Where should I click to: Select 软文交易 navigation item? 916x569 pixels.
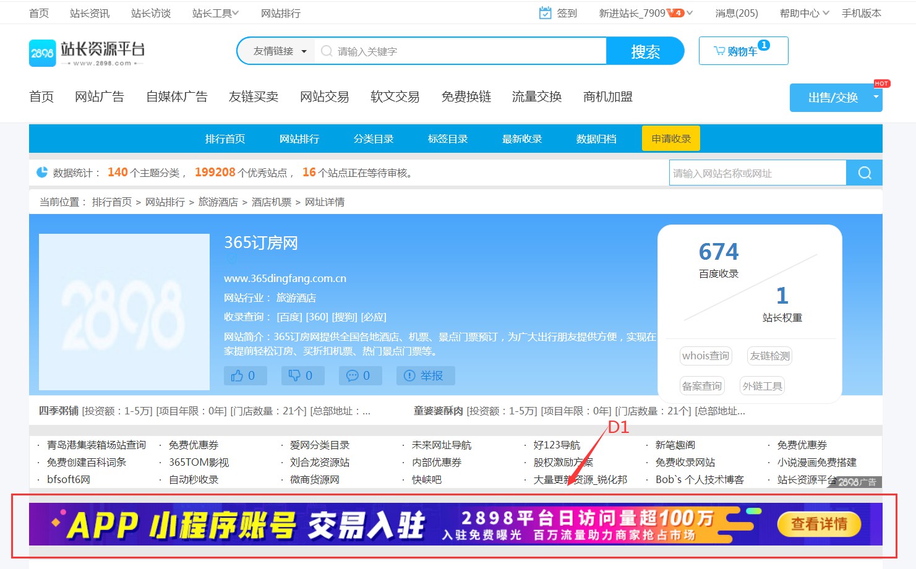[395, 96]
